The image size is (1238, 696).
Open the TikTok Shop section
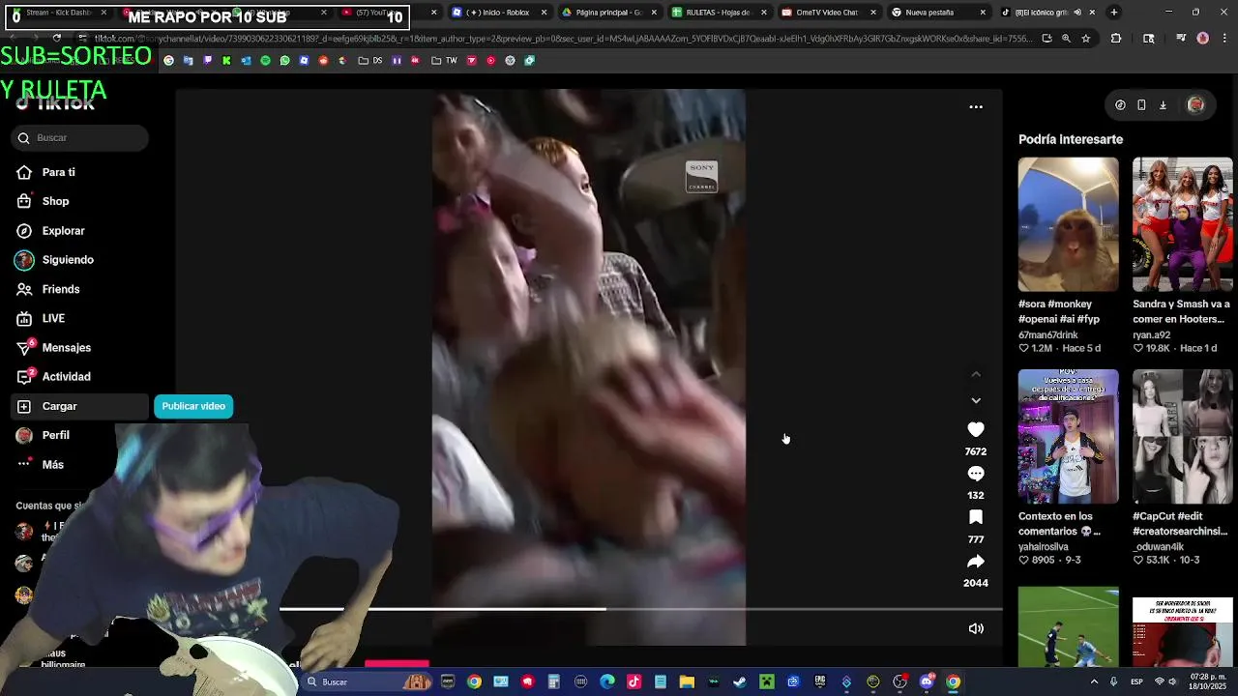[55, 201]
